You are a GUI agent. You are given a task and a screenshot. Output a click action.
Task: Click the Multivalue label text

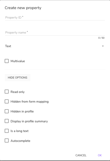coord(18,61)
